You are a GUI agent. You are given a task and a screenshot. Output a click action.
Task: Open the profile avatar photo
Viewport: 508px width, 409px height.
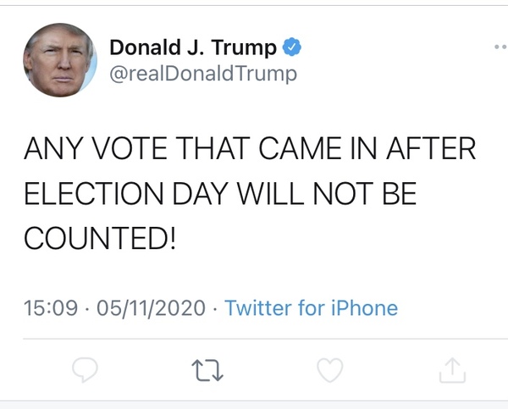pyautogui.click(x=59, y=60)
